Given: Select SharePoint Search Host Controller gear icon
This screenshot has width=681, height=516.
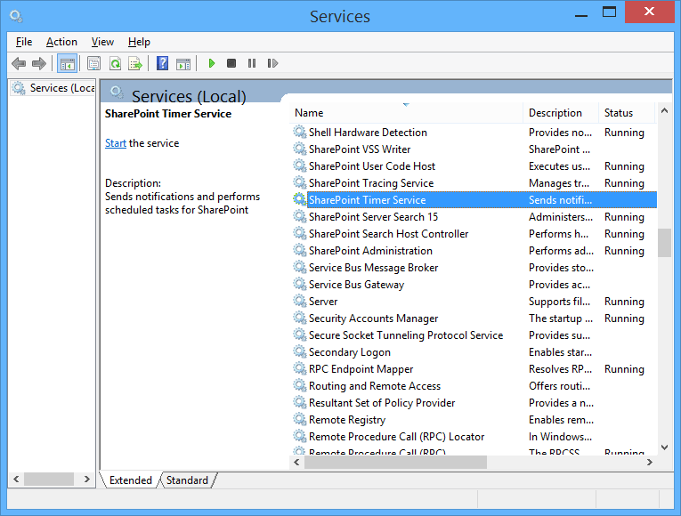Looking at the screenshot, I should coord(299,233).
